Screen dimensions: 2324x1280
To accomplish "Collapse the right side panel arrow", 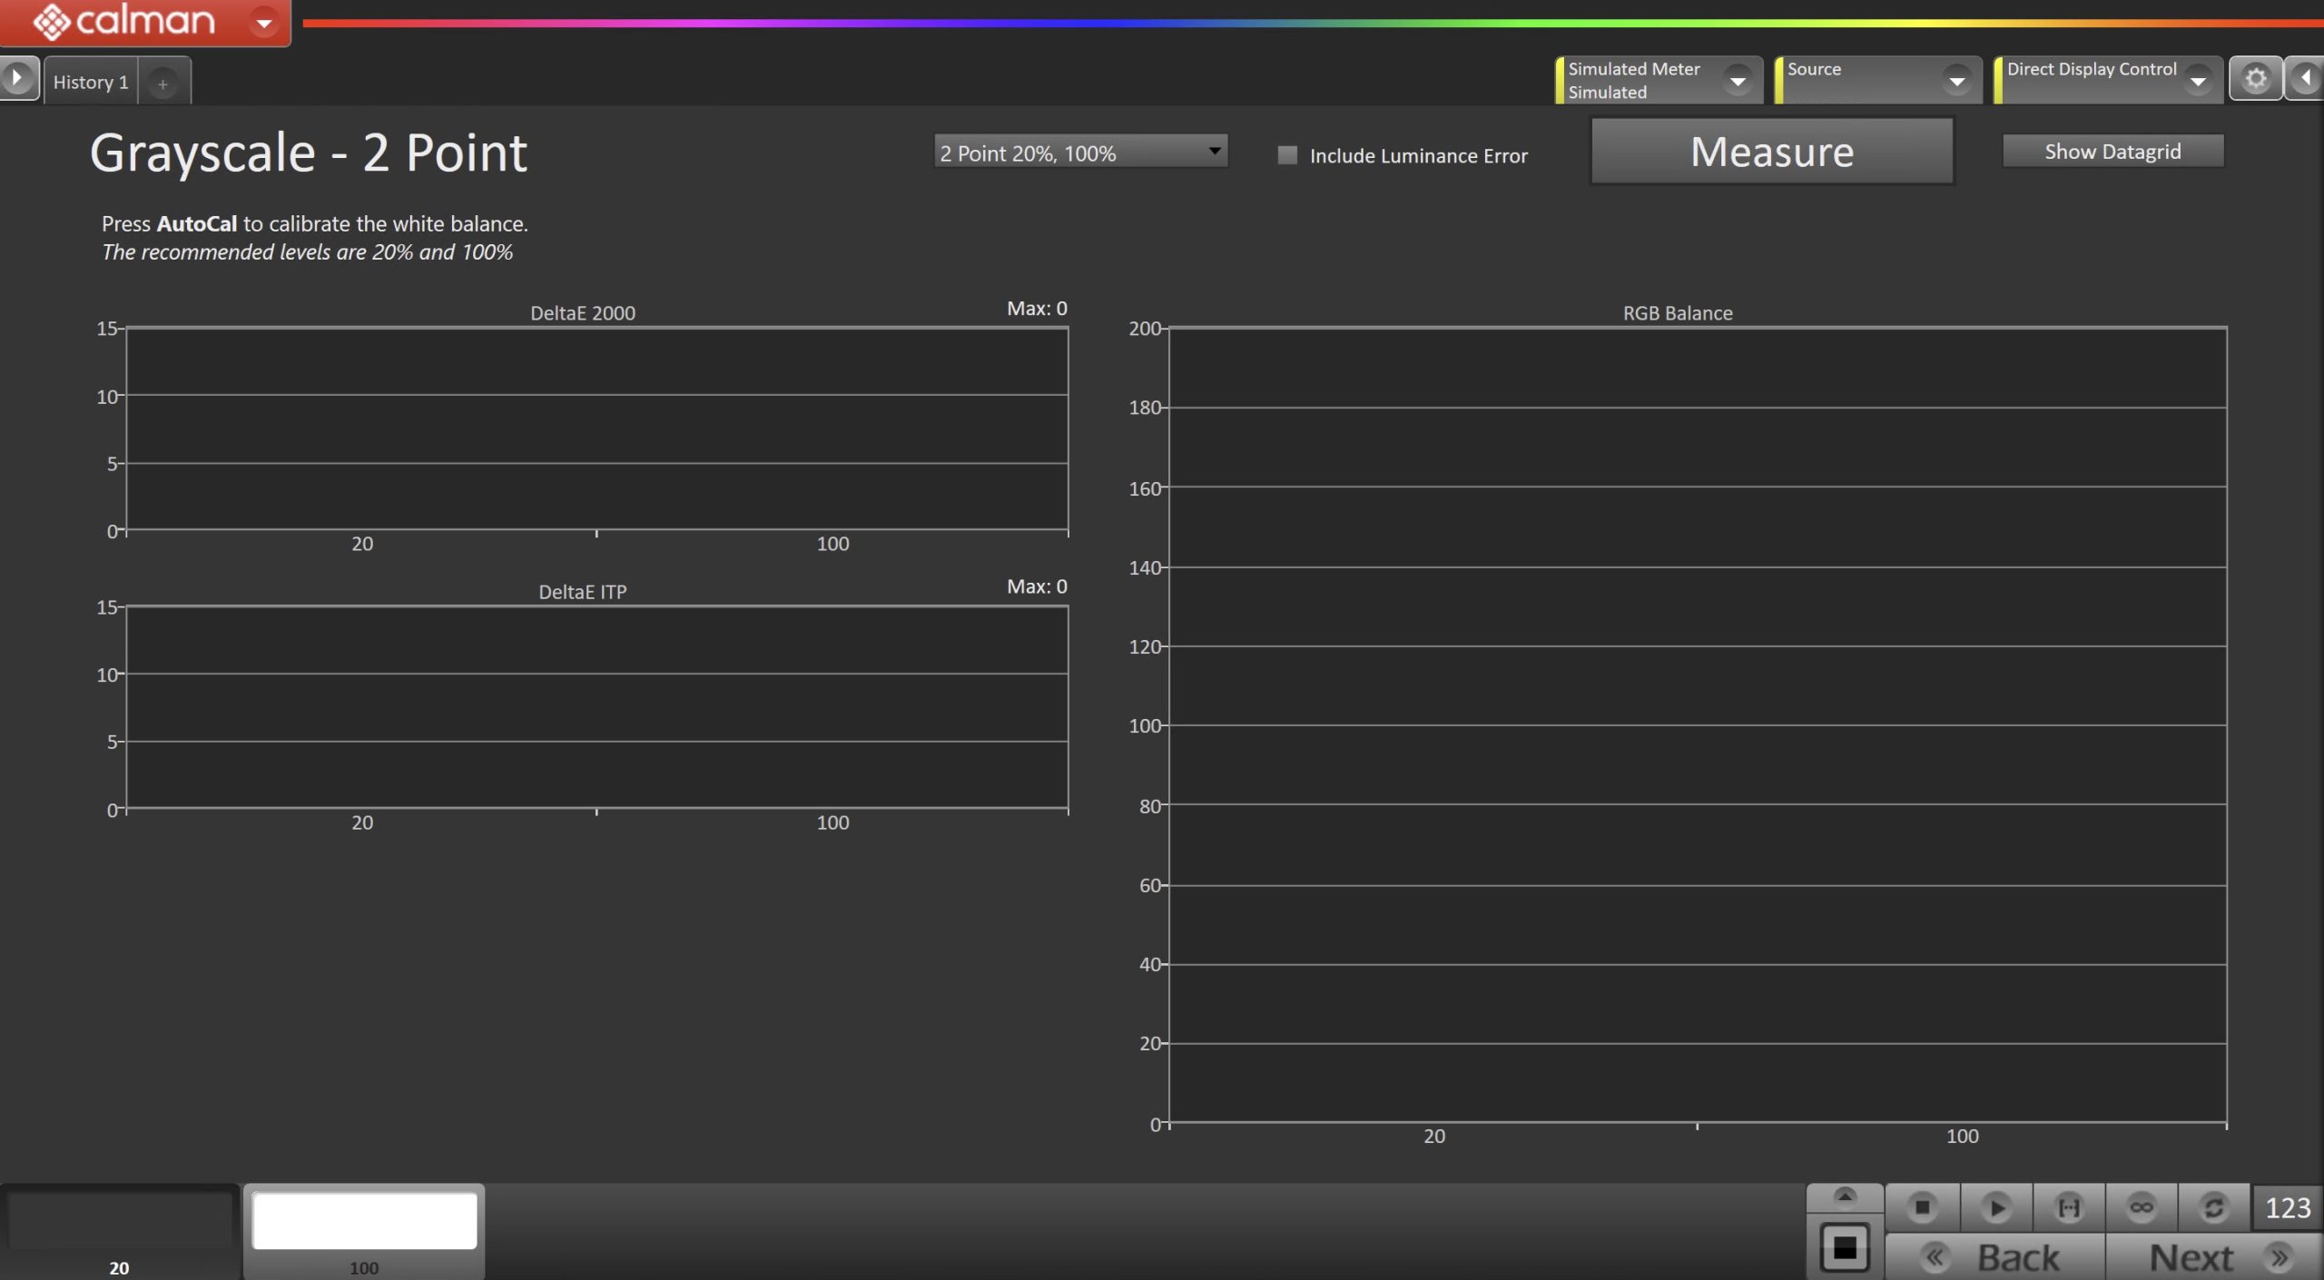I will (x=2306, y=79).
